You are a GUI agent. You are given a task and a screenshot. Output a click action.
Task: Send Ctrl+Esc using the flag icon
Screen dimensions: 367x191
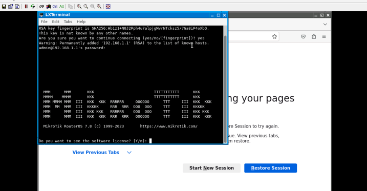48,7
